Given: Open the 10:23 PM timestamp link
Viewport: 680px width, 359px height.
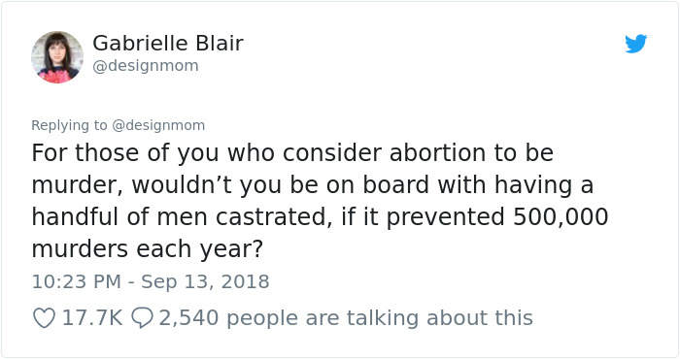Looking at the screenshot, I should [76, 281].
